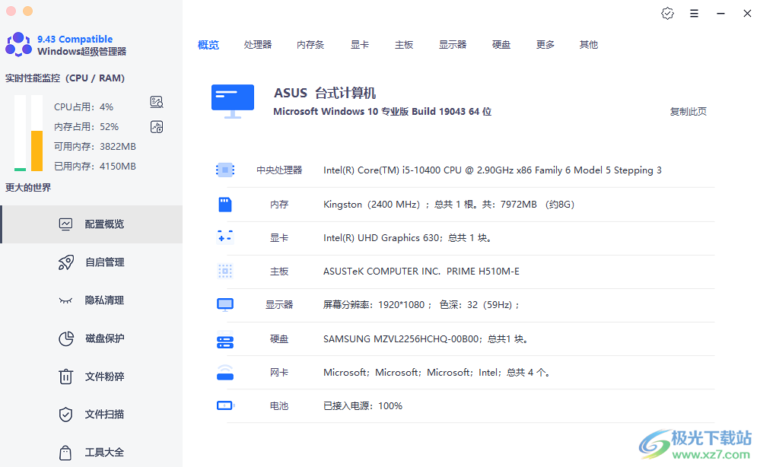Click the ASUS 台式计算机 title
The width and height of the screenshot is (760, 467).
325,93
